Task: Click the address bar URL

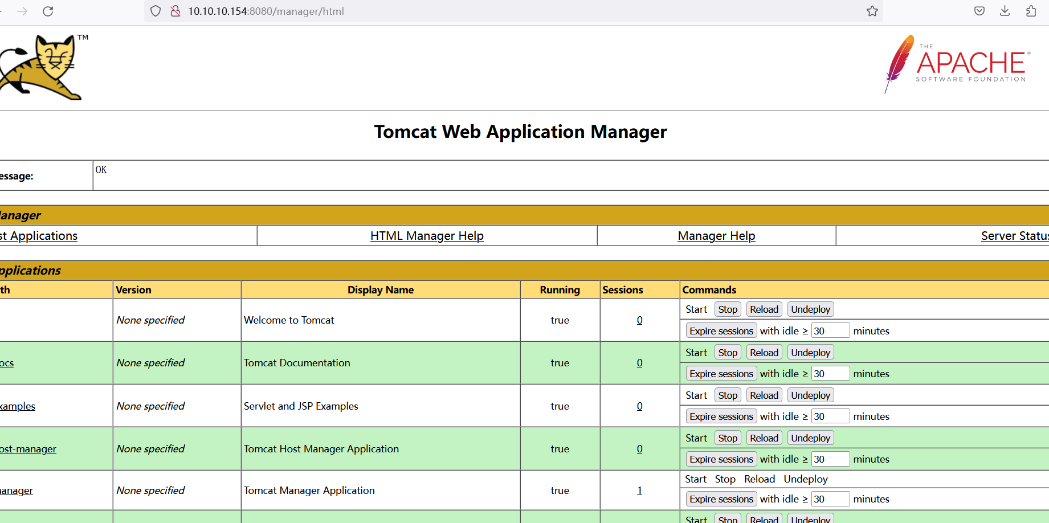Action: (x=266, y=11)
